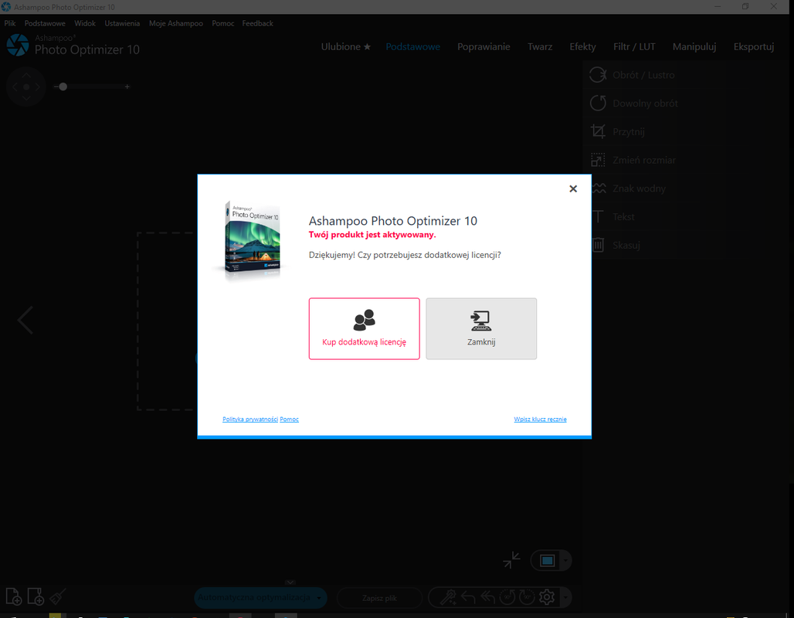Open the Pomoc link in dialog
The width and height of the screenshot is (794, 618).
click(x=289, y=419)
